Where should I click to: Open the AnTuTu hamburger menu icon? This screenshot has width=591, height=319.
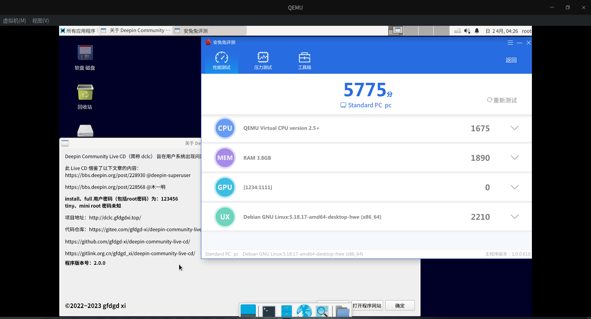510,43
